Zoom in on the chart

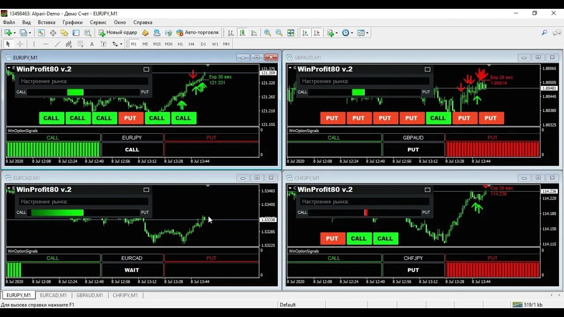pos(267,33)
